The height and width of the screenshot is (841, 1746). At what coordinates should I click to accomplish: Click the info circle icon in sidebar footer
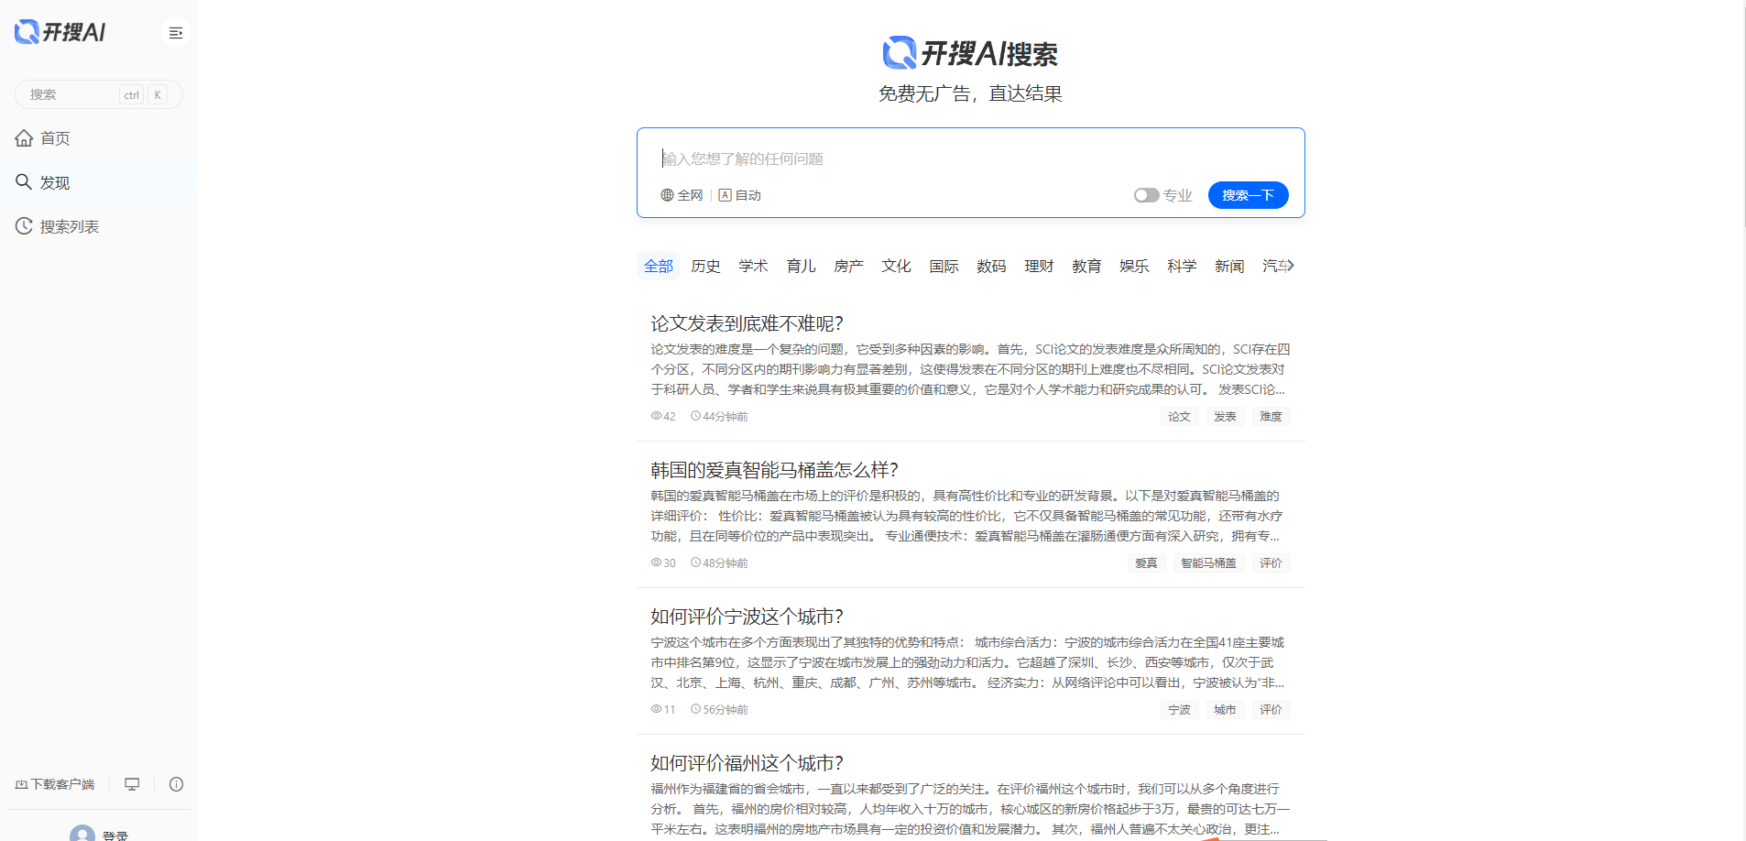click(x=176, y=784)
